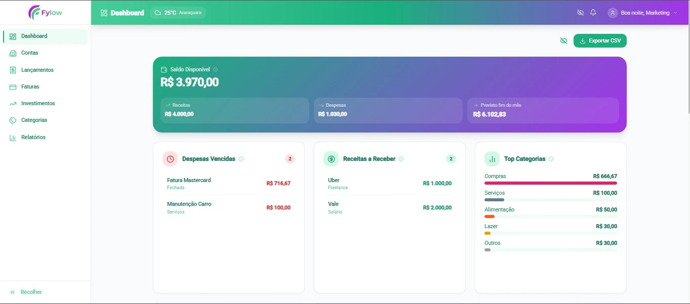Select the Relatórios bar-chart icon
The image size is (690, 304).
[12, 137]
